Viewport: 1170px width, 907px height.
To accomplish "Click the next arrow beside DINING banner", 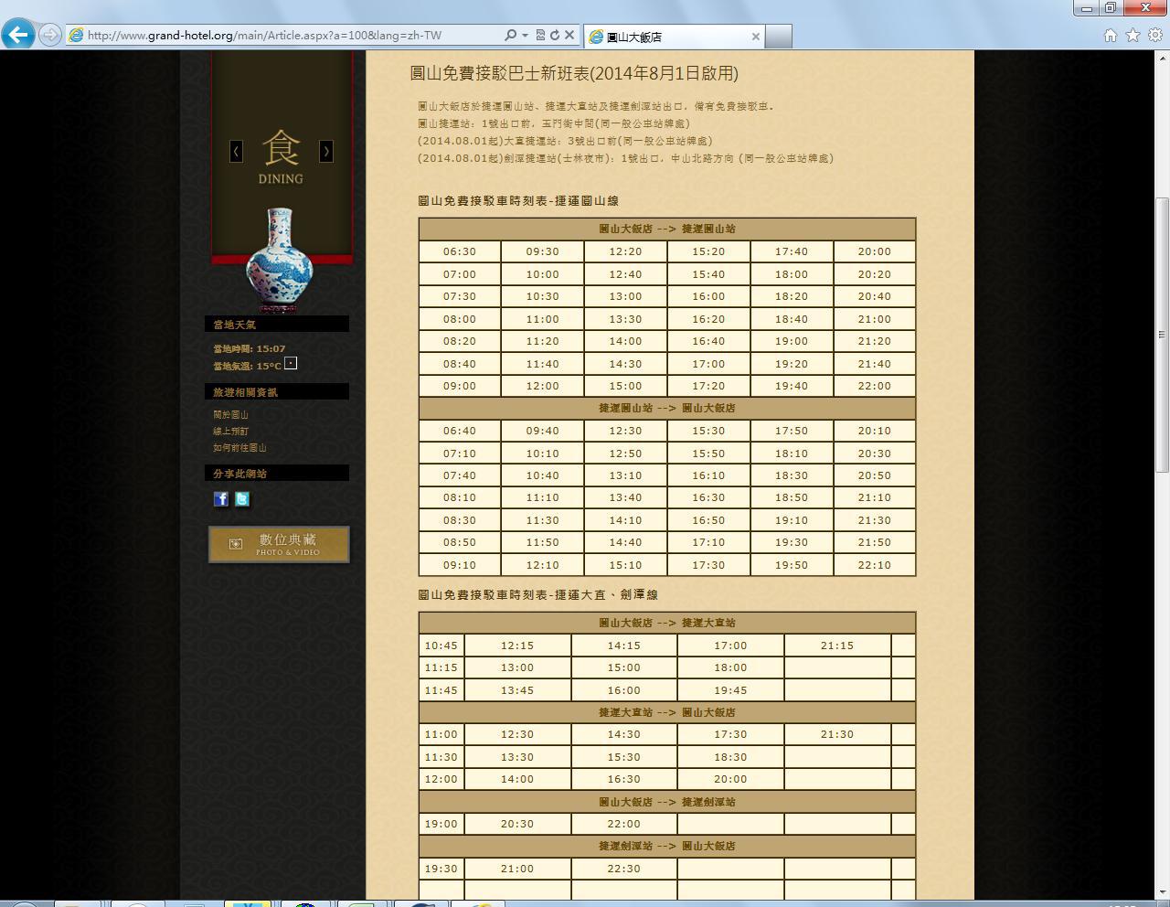I will coord(325,151).
